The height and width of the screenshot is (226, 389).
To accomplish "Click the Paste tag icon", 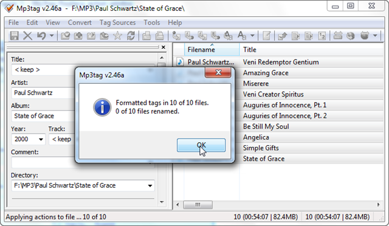I will click(x=159, y=36).
